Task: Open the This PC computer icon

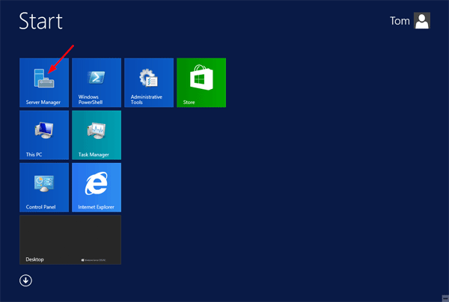Action: (43, 131)
